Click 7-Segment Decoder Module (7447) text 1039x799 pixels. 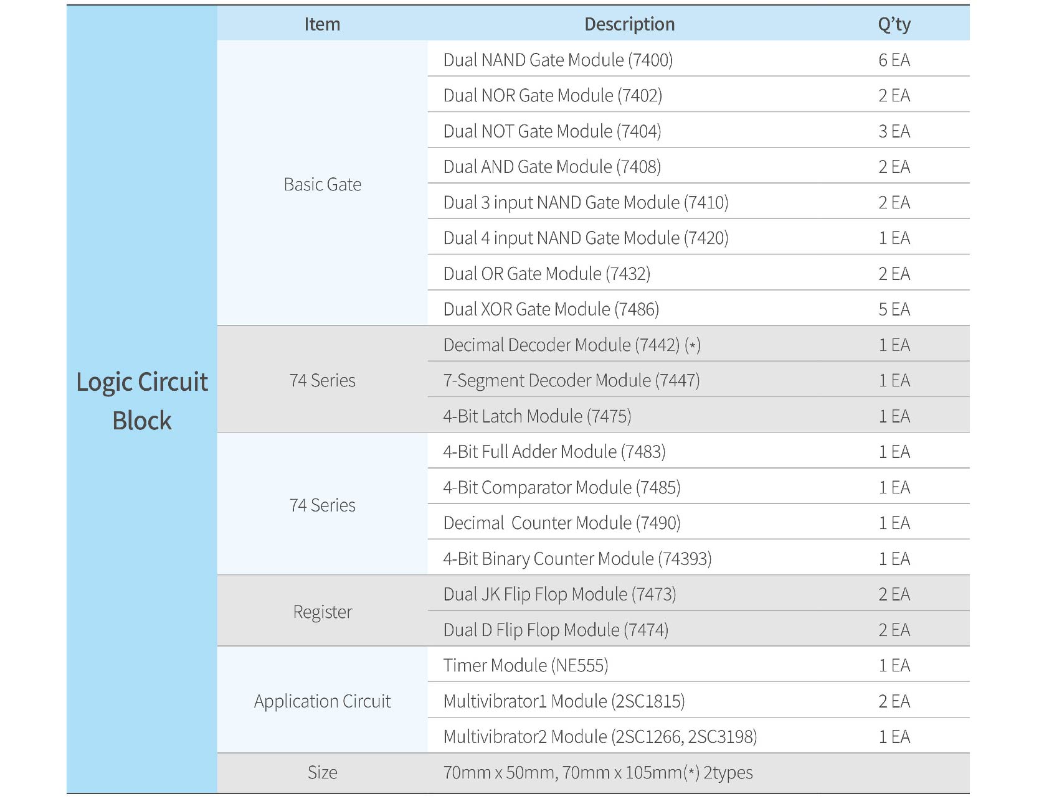(x=571, y=380)
